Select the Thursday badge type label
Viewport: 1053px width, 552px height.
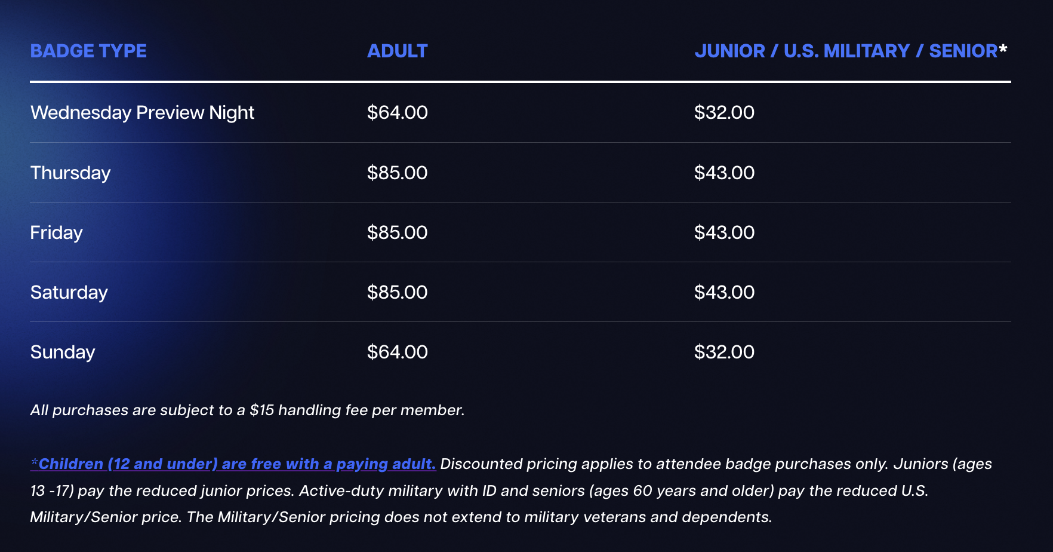(x=70, y=173)
